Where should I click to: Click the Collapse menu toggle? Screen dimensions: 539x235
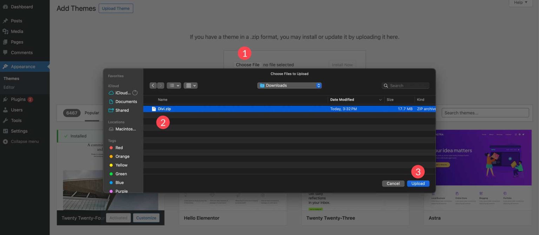(25, 141)
